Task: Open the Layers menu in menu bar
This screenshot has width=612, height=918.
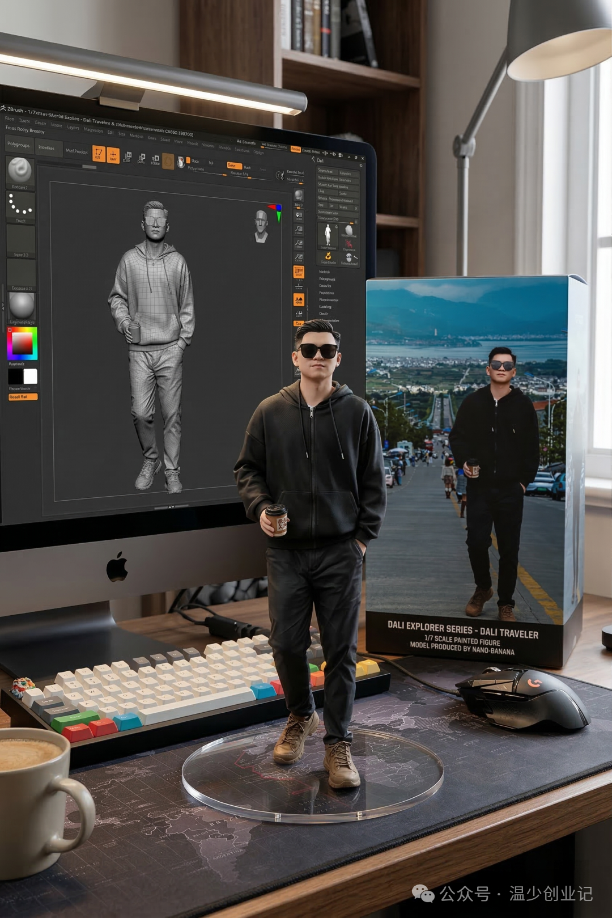Action: click(x=73, y=127)
